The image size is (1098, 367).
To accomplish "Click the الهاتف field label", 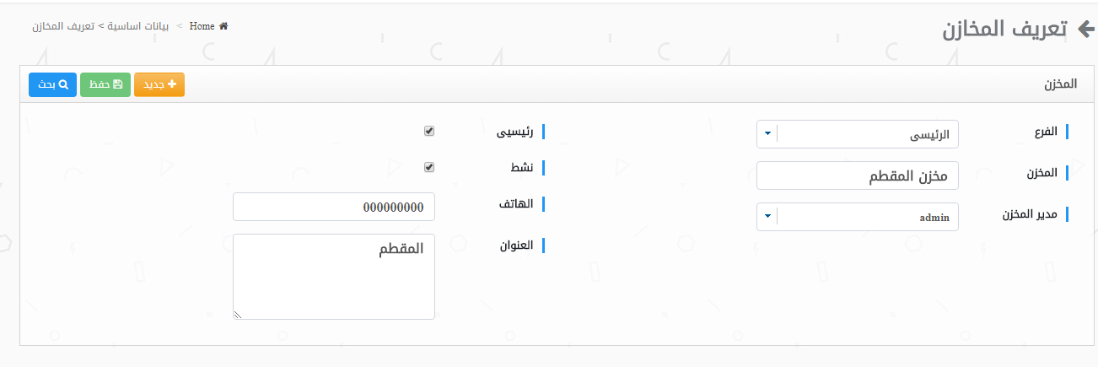I will click(x=518, y=204).
